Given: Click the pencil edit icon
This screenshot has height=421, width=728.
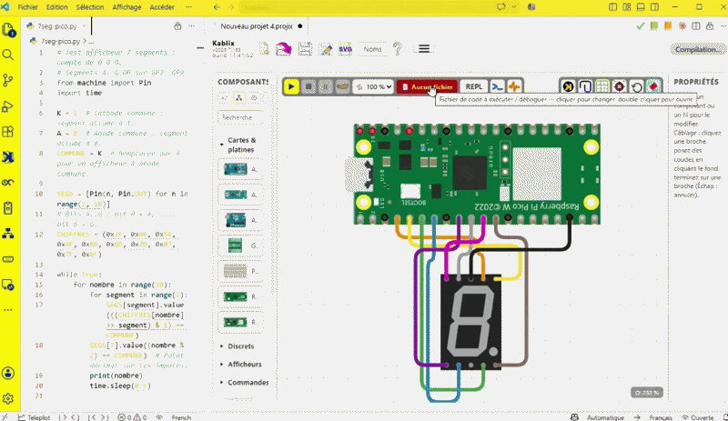Looking at the screenshot, I should click(x=326, y=49).
